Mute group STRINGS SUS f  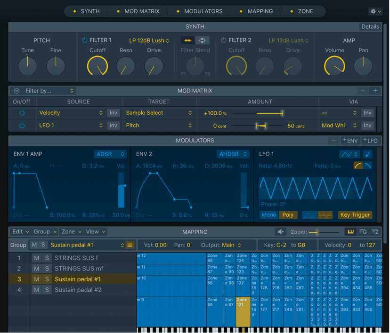pos(37,258)
